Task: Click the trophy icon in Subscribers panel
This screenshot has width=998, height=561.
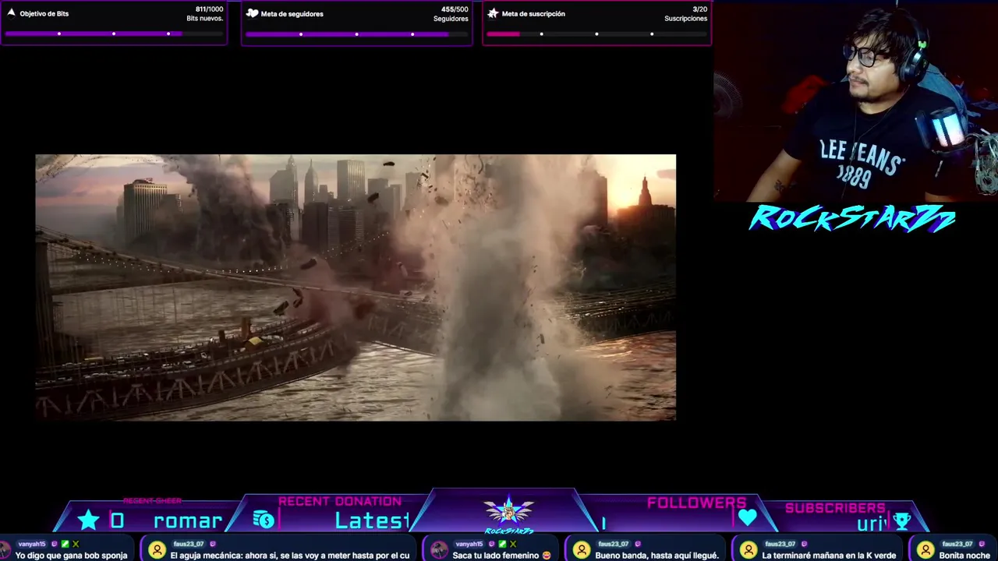Action: click(x=902, y=520)
